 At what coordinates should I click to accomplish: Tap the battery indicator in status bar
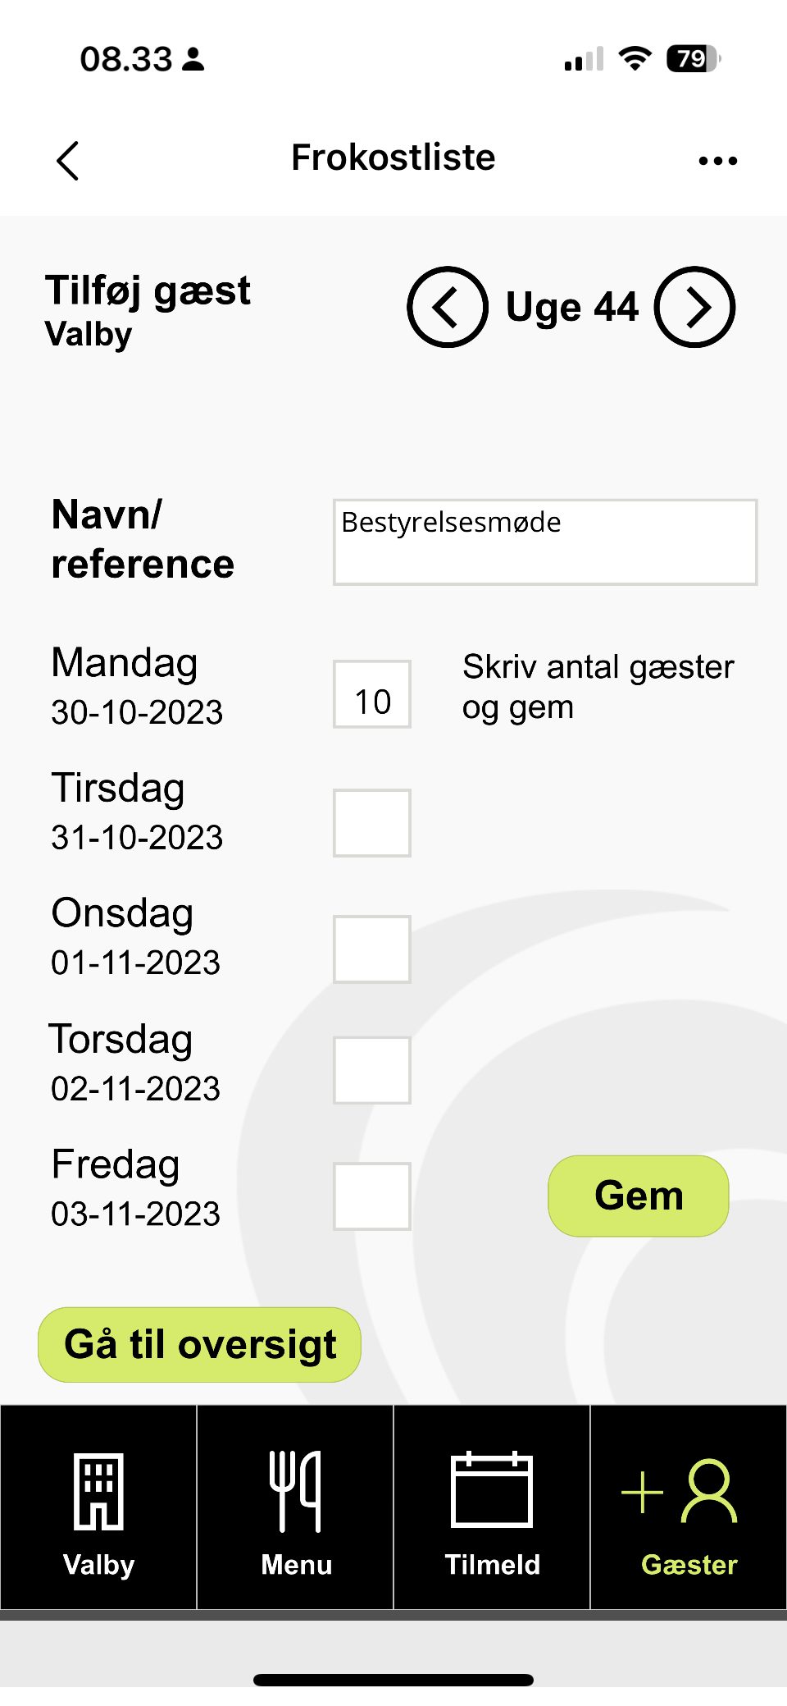693,58
